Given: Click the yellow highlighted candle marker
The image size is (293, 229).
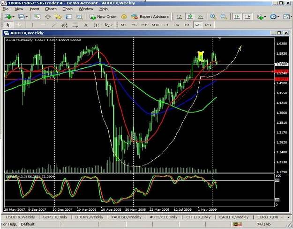Looking at the screenshot, I should click(201, 56).
